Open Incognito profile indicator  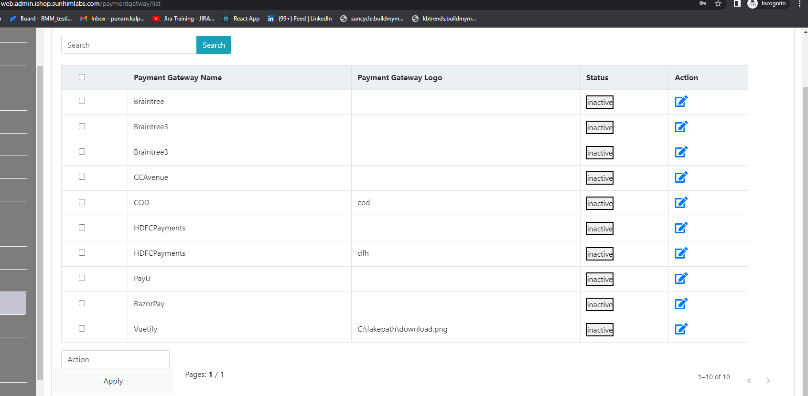coord(767,3)
